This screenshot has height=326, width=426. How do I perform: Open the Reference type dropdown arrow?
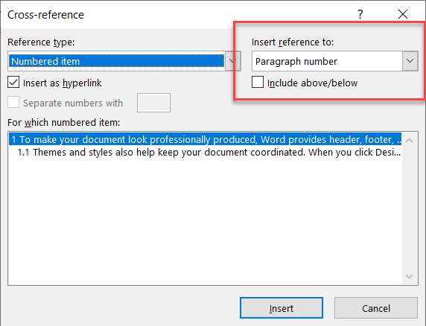[x=232, y=61]
